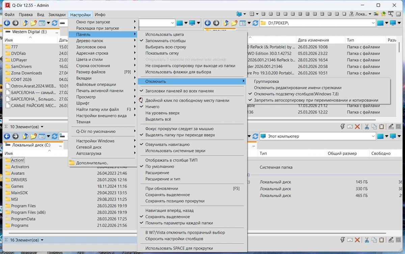Select the Локальный диск (C:) tab
The height and width of the screenshot is (254, 405).
[x=33, y=145]
